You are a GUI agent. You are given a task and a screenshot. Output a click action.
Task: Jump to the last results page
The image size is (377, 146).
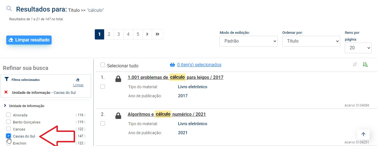(x=157, y=34)
